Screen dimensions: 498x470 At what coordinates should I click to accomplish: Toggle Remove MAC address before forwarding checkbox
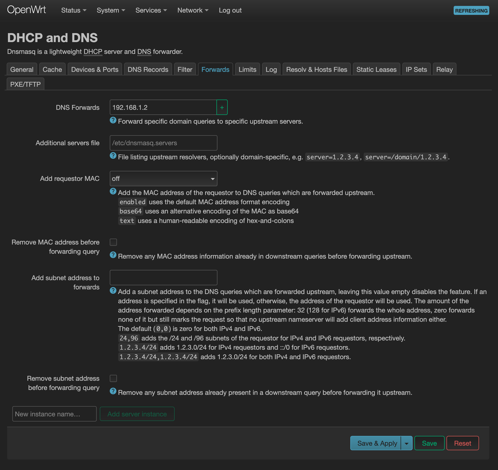113,242
